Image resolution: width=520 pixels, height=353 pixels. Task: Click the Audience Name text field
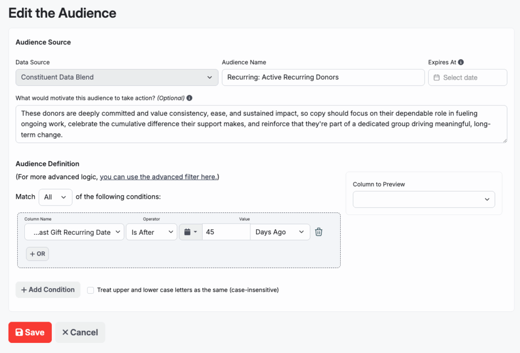point(323,77)
